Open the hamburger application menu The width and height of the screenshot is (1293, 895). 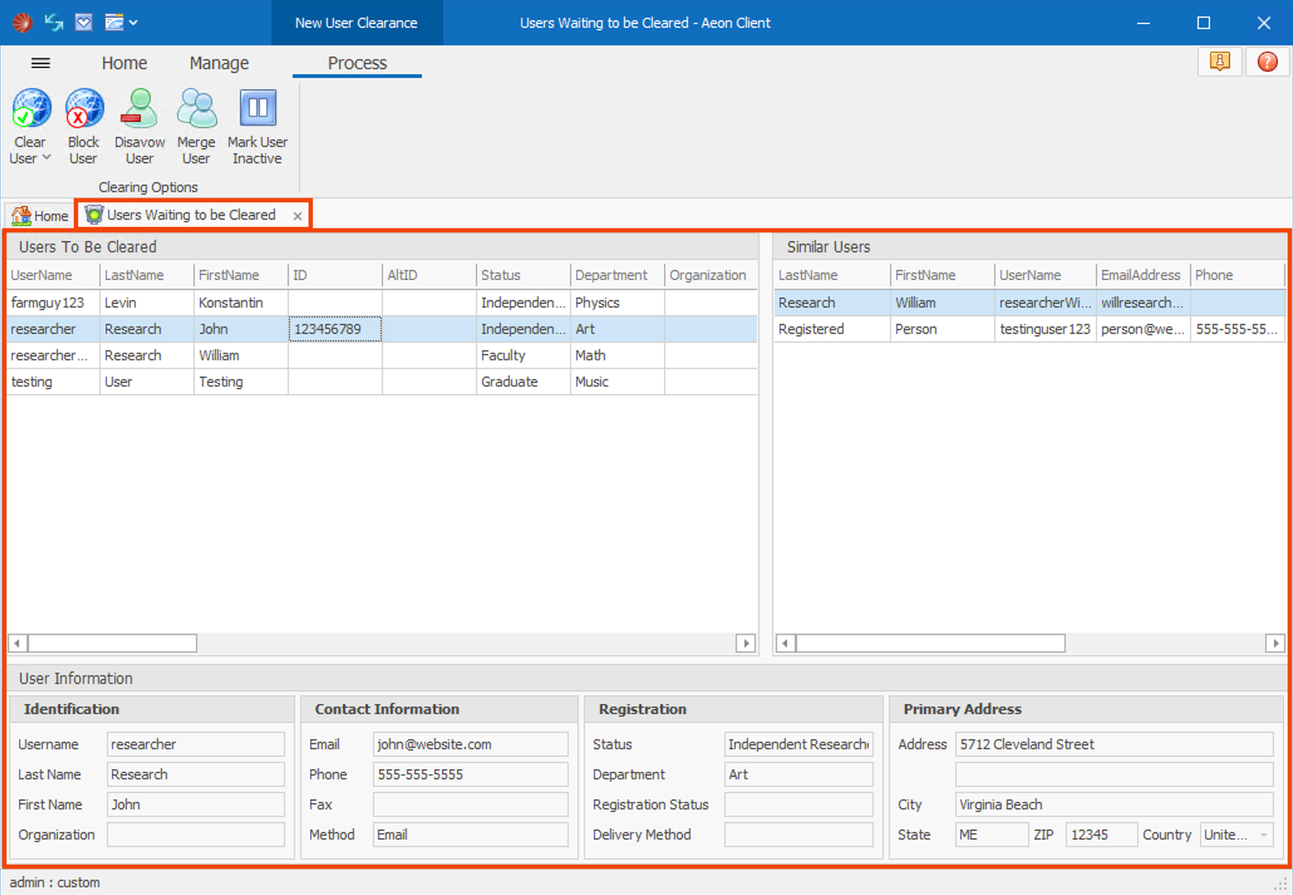click(x=41, y=63)
